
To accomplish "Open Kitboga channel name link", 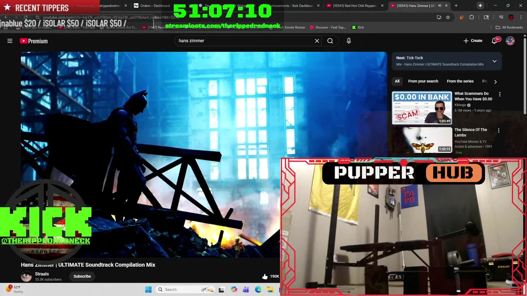I will [460, 105].
